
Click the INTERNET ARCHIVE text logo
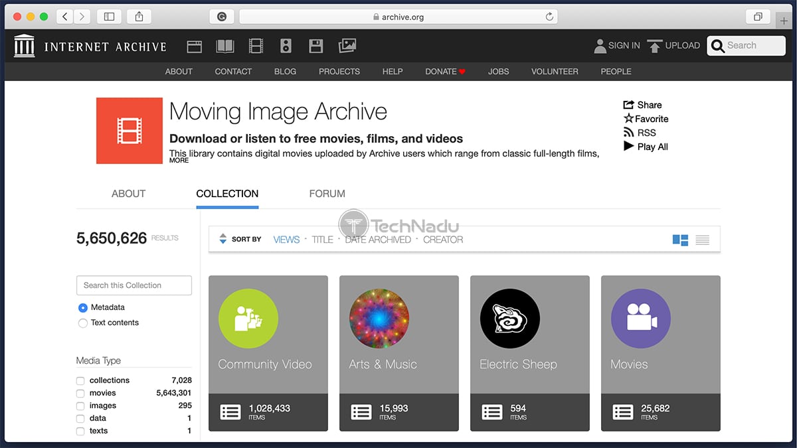tap(105, 46)
